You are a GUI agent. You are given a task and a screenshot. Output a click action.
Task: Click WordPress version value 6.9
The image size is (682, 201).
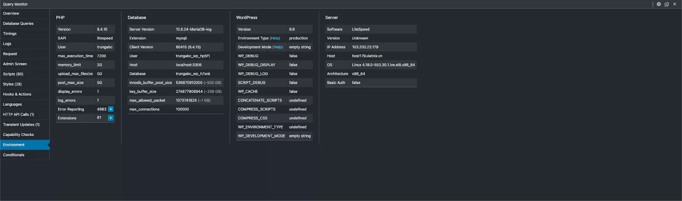[292, 29]
